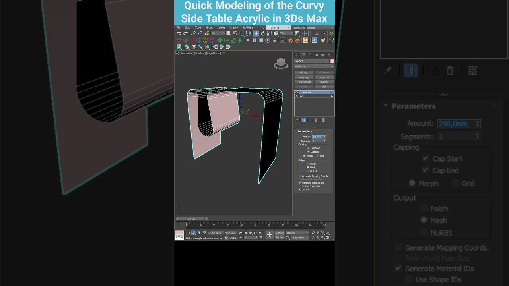The image size is (509, 286).
Task: Select the Patch output radio button
Action: coord(308,164)
